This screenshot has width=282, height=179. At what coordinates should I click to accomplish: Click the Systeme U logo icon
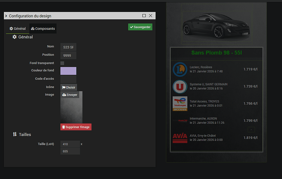180,87
